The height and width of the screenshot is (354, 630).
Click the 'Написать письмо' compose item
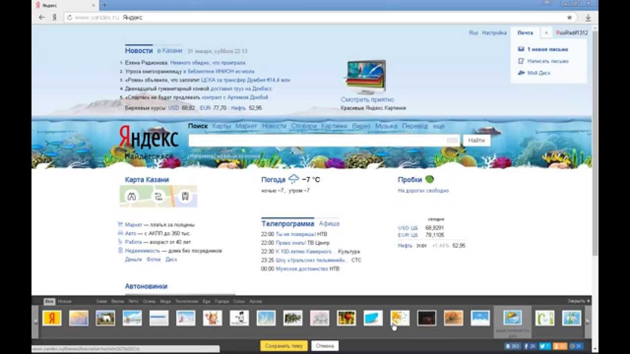(544, 61)
